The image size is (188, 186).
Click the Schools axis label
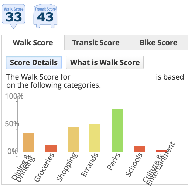pyautogui.click(x=134, y=165)
